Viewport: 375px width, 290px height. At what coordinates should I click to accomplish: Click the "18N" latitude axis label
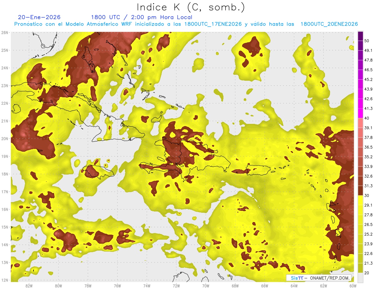(5, 174)
